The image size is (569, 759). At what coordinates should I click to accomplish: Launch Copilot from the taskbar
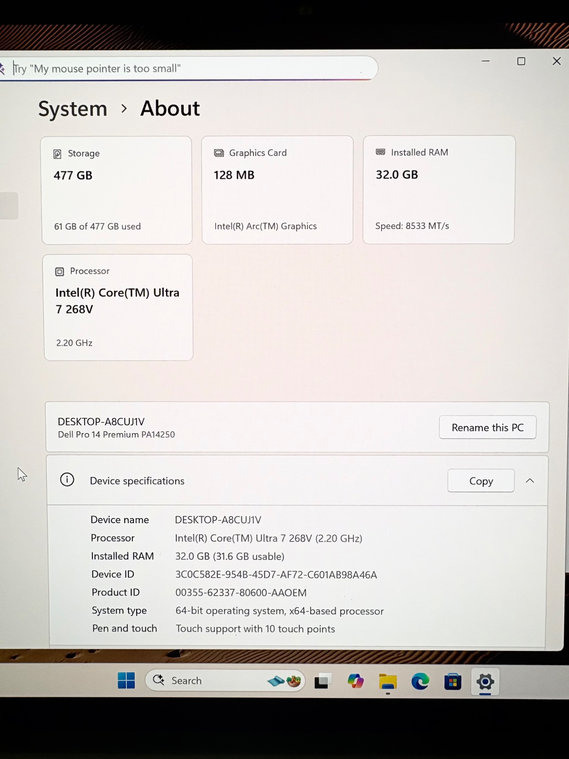tap(355, 681)
